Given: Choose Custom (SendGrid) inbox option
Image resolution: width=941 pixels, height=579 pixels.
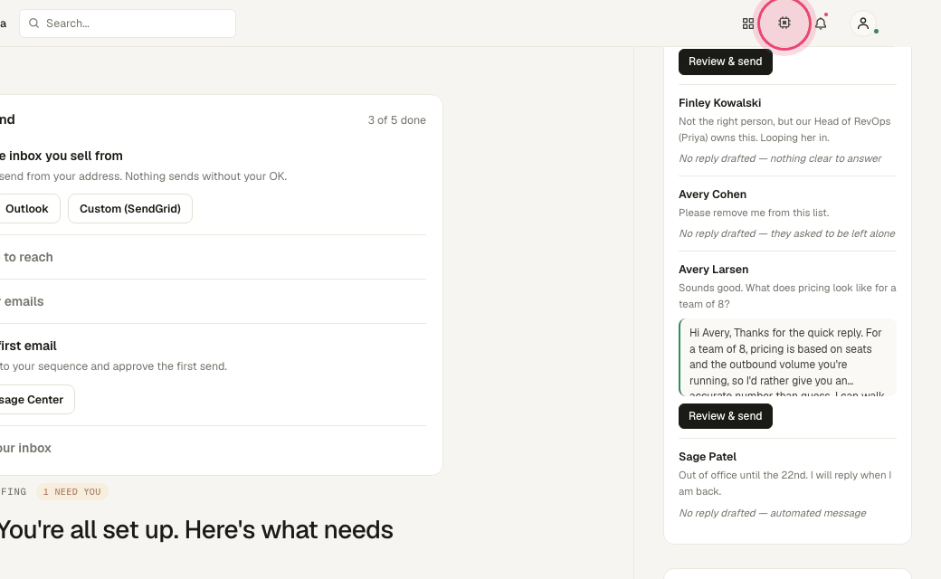Looking at the screenshot, I should (x=130, y=209).
